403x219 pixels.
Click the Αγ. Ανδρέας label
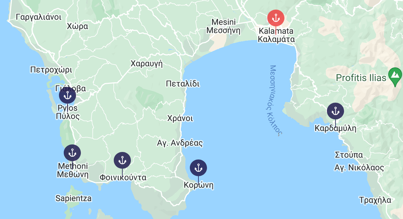click(x=180, y=143)
